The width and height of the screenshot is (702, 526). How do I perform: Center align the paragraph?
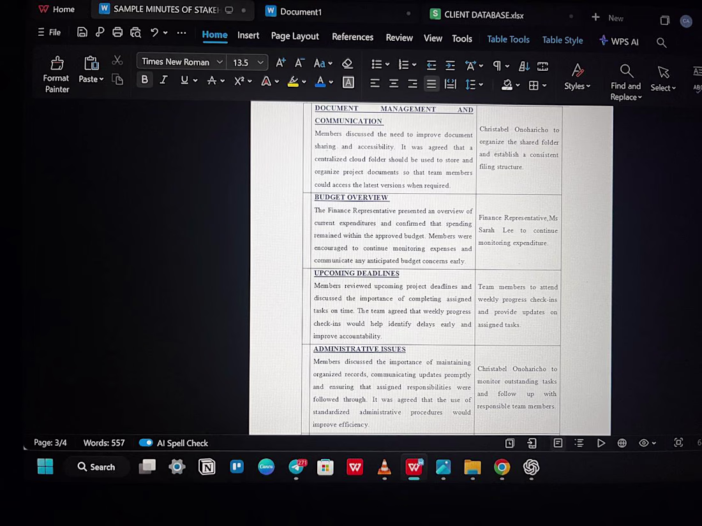point(394,84)
